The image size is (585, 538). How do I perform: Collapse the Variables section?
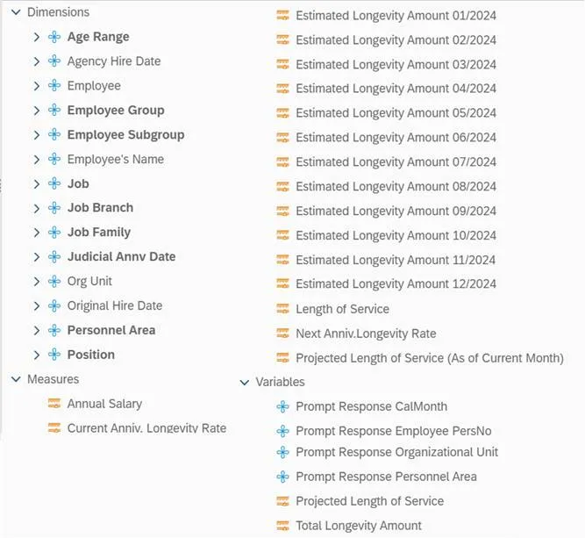click(244, 383)
